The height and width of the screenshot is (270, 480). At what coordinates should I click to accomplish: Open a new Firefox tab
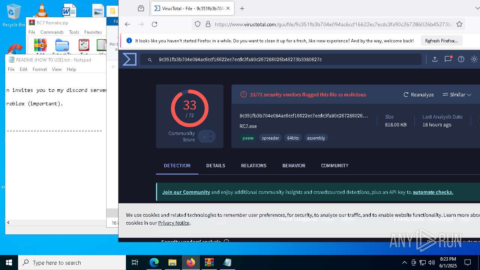tap(242, 8)
